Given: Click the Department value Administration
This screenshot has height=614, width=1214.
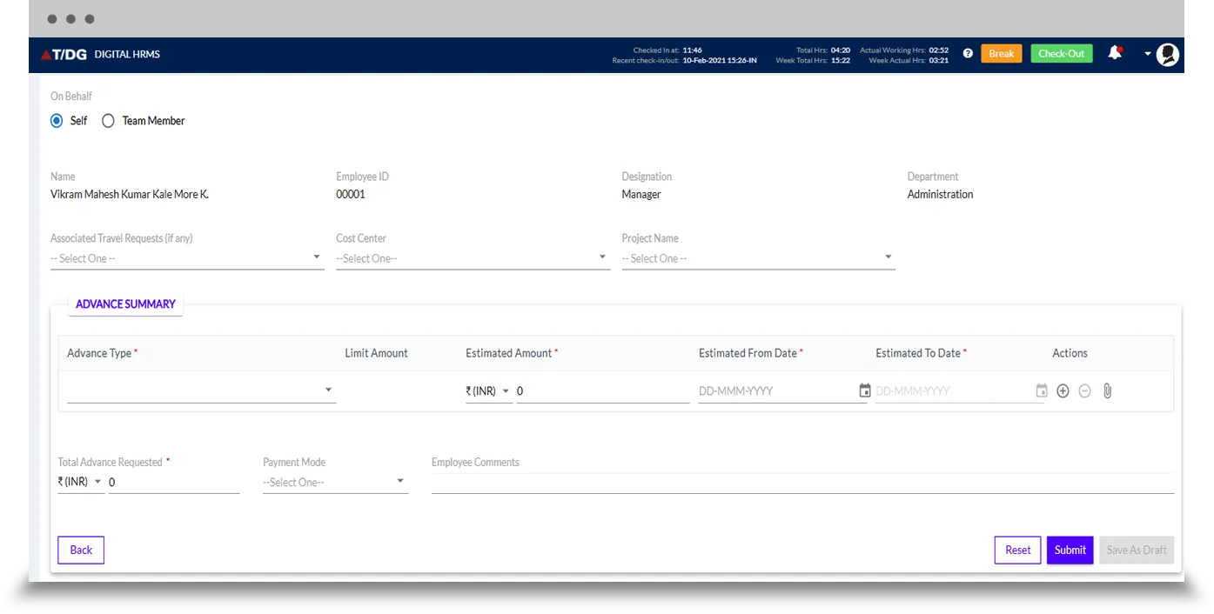Looking at the screenshot, I should [940, 195].
